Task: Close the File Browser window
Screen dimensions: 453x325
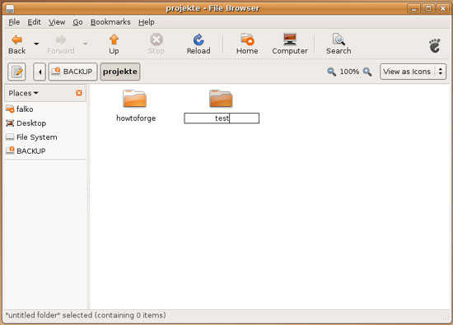Action: (442, 9)
